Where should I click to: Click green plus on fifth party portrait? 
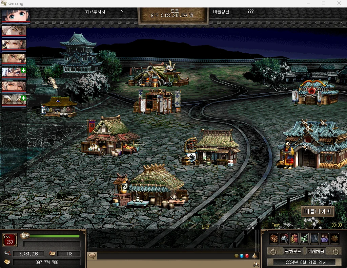click(23, 70)
